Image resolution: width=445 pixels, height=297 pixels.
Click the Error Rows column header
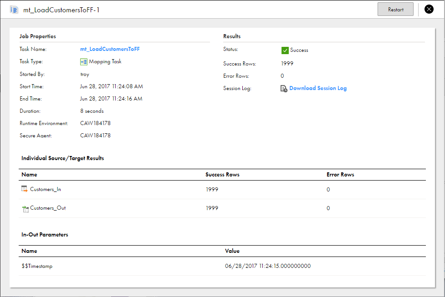[x=340, y=175]
